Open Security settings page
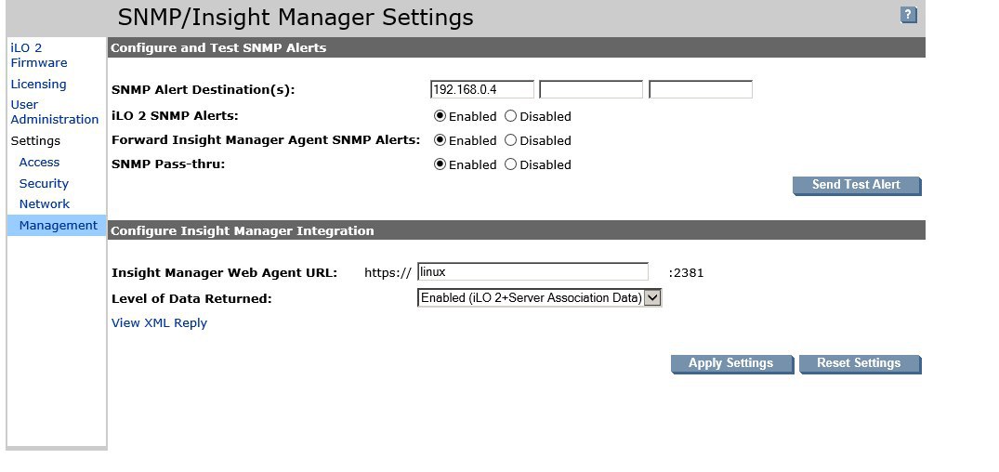Image resolution: width=999 pixels, height=472 pixels. coord(44,183)
